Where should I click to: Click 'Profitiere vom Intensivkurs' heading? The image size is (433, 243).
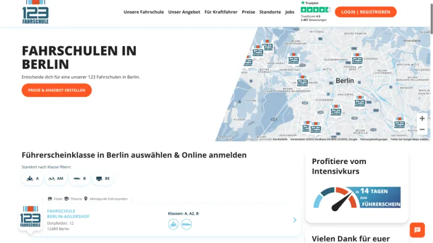[339, 166]
